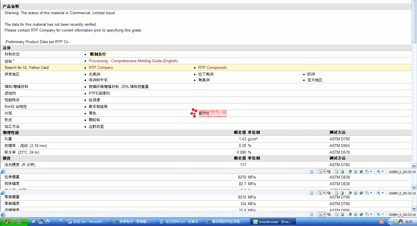Click scroll-down arrow beside the 弯曲强度 pane
Viewport: 417px width, 226px height.
pyautogui.click(x=414, y=208)
